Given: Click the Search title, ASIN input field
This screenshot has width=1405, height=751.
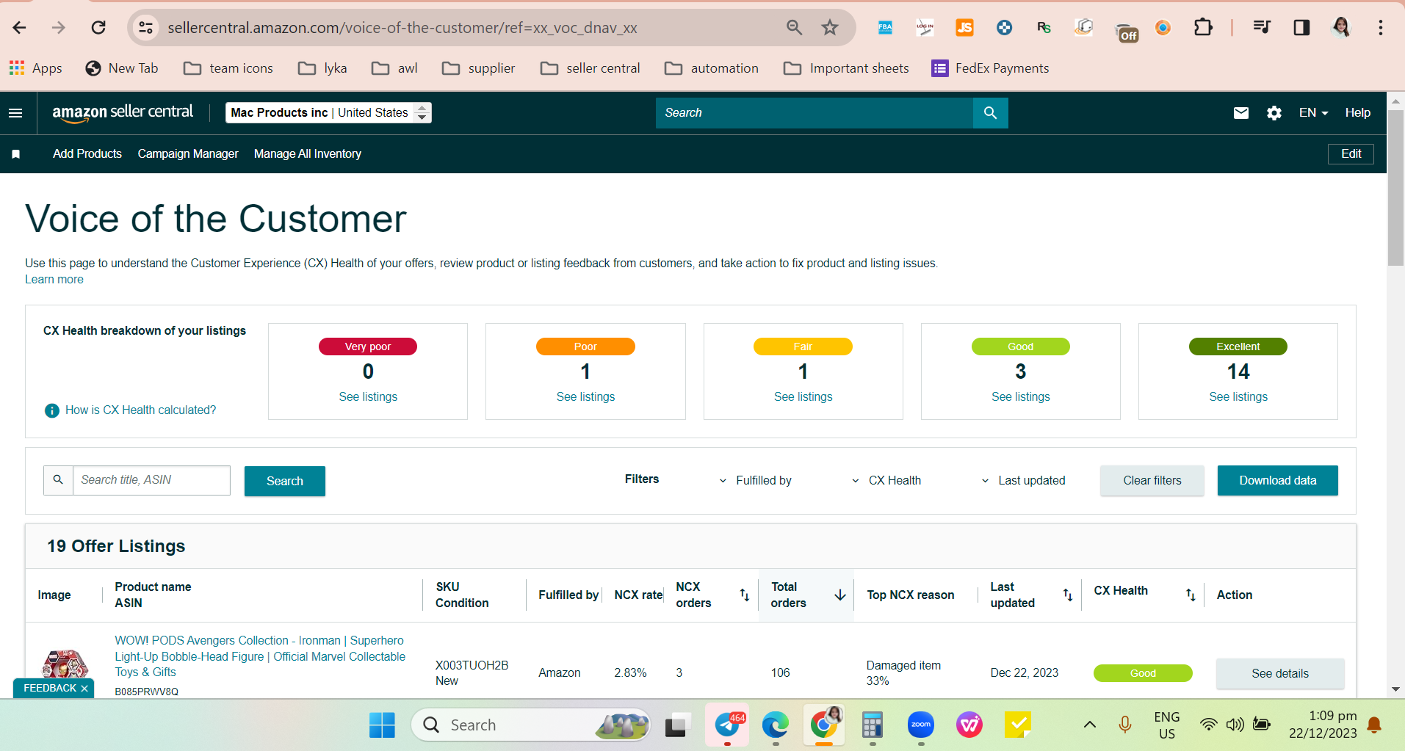Looking at the screenshot, I should click(x=151, y=481).
